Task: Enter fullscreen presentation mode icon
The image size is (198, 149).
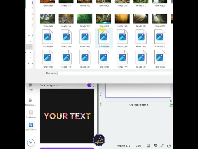Action: coord(162,146)
